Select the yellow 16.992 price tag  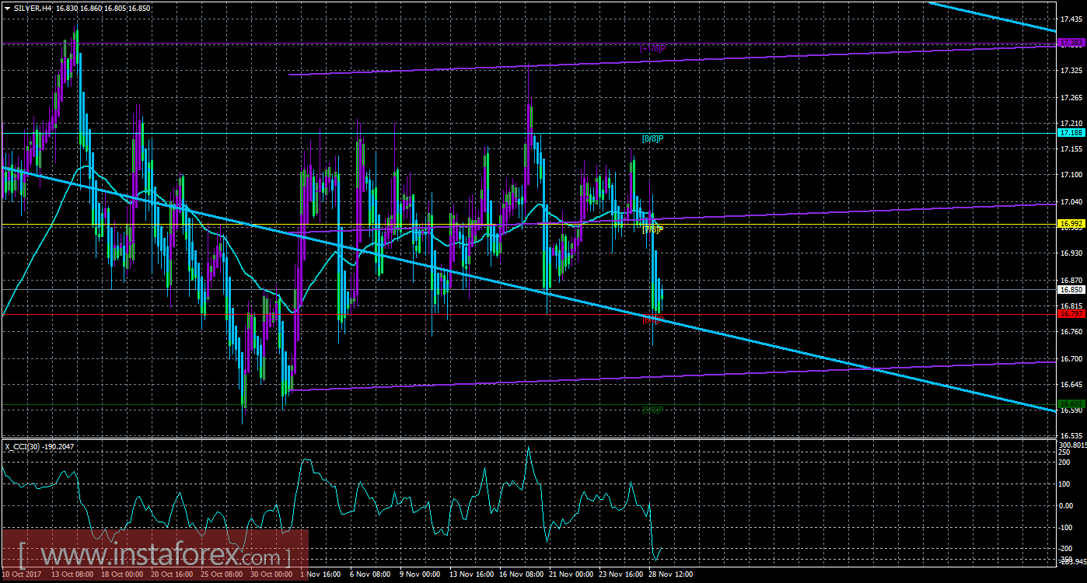pyautogui.click(x=1071, y=224)
